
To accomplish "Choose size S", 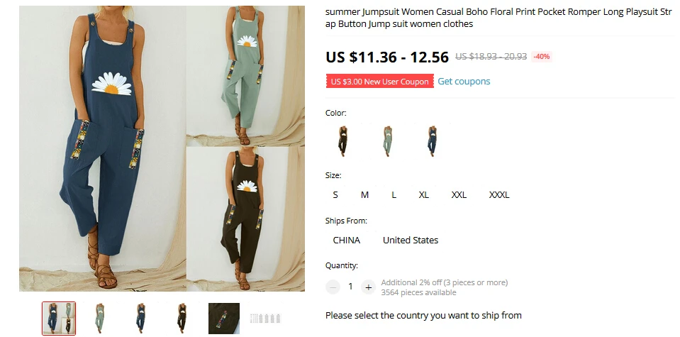I will (x=335, y=194).
